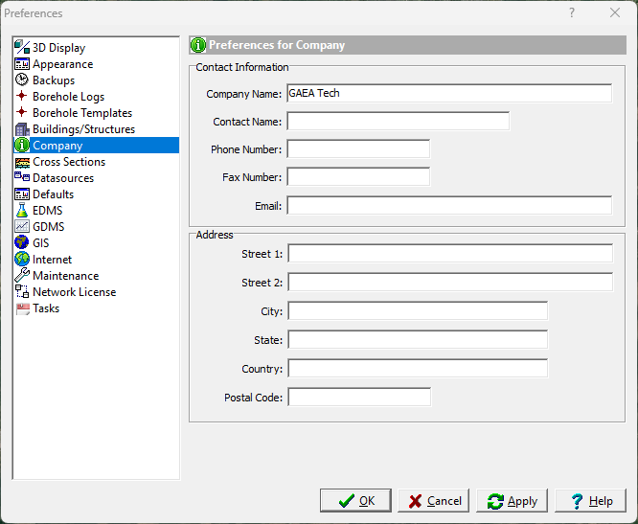The image size is (638, 524).
Task: Click the Maintenance wrench icon
Action: pos(22,276)
